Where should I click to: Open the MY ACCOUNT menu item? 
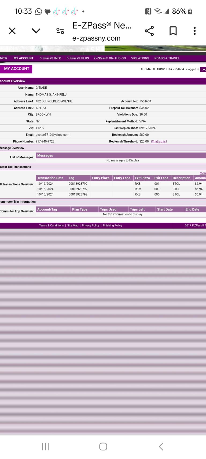[x=24, y=58]
